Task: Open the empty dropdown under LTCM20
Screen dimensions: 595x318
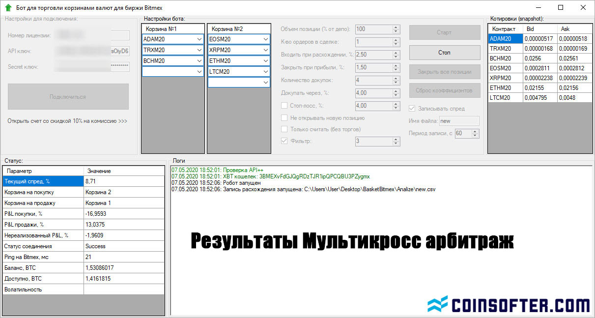Action: [x=265, y=83]
